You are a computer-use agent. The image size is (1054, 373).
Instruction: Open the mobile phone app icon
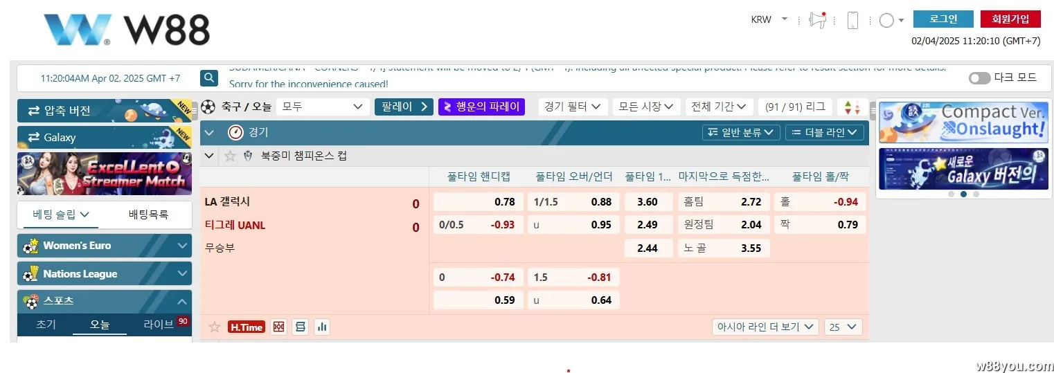[x=852, y=20]
